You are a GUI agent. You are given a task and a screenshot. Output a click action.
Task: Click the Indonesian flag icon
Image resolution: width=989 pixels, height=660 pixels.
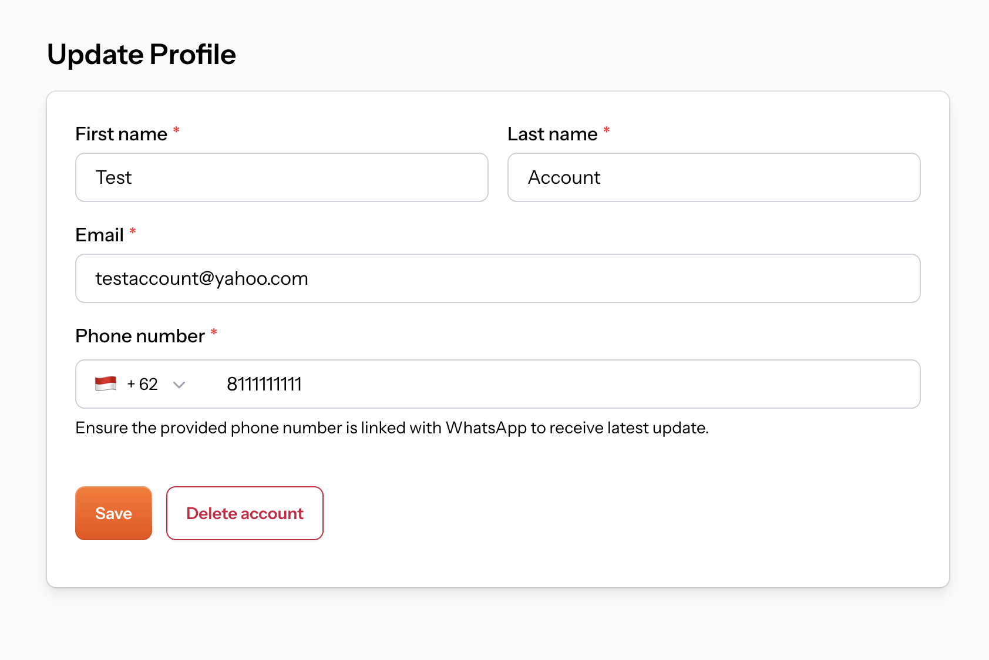(106, 384)
